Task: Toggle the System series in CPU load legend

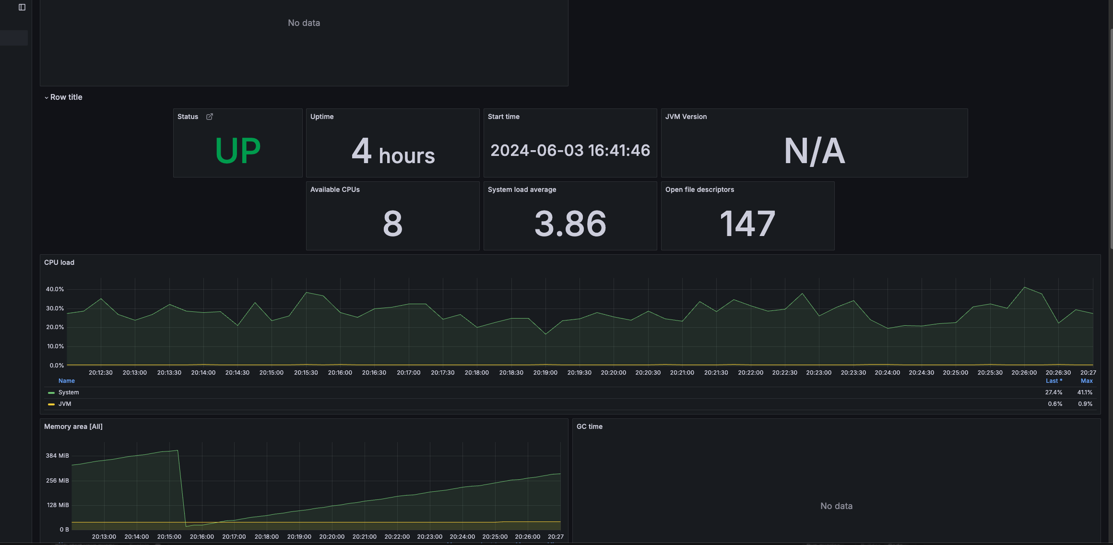Action: coord(69,392)
